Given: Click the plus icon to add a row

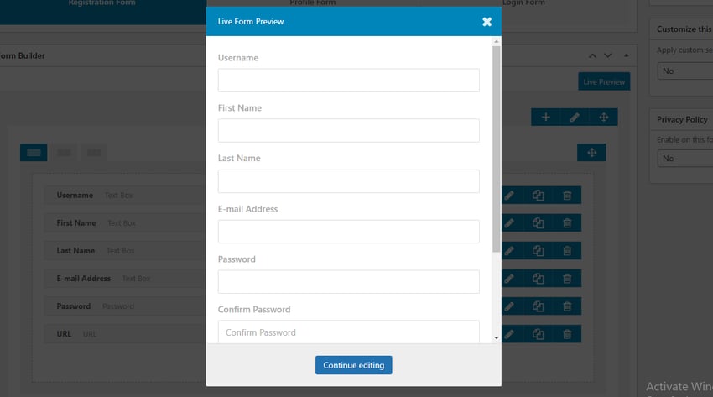Looking at the screenshot, I should pos(545,118).
